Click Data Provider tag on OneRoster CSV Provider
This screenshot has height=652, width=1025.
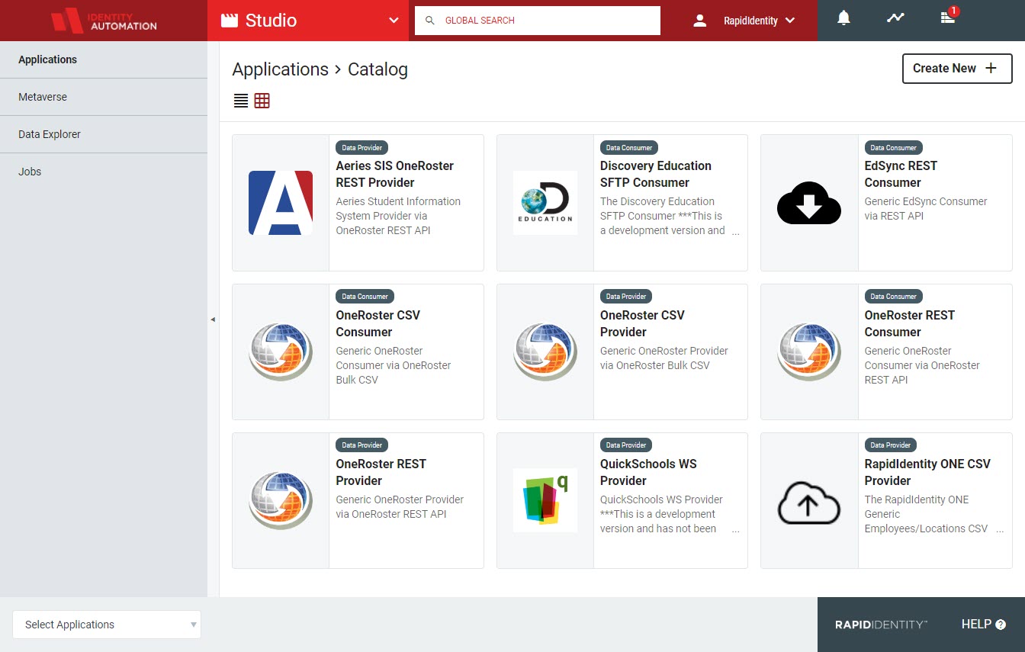tap(627, 296)
